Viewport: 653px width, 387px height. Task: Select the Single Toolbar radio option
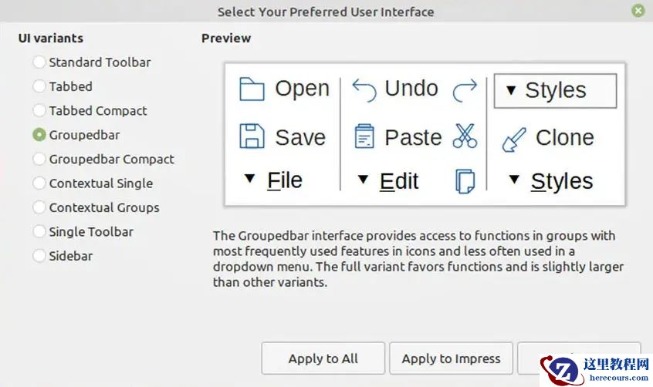point(39,232)
